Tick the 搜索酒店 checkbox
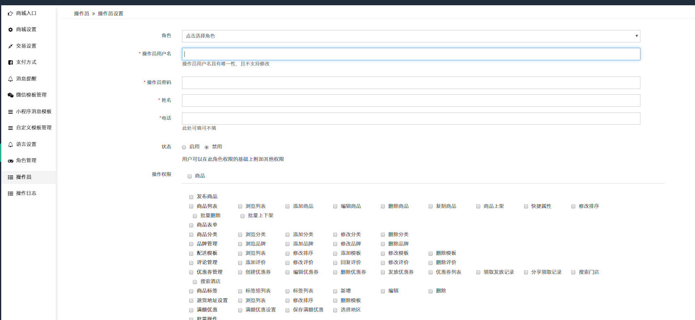The width and height of the screenshot is (695, 320). coord(195,282)
